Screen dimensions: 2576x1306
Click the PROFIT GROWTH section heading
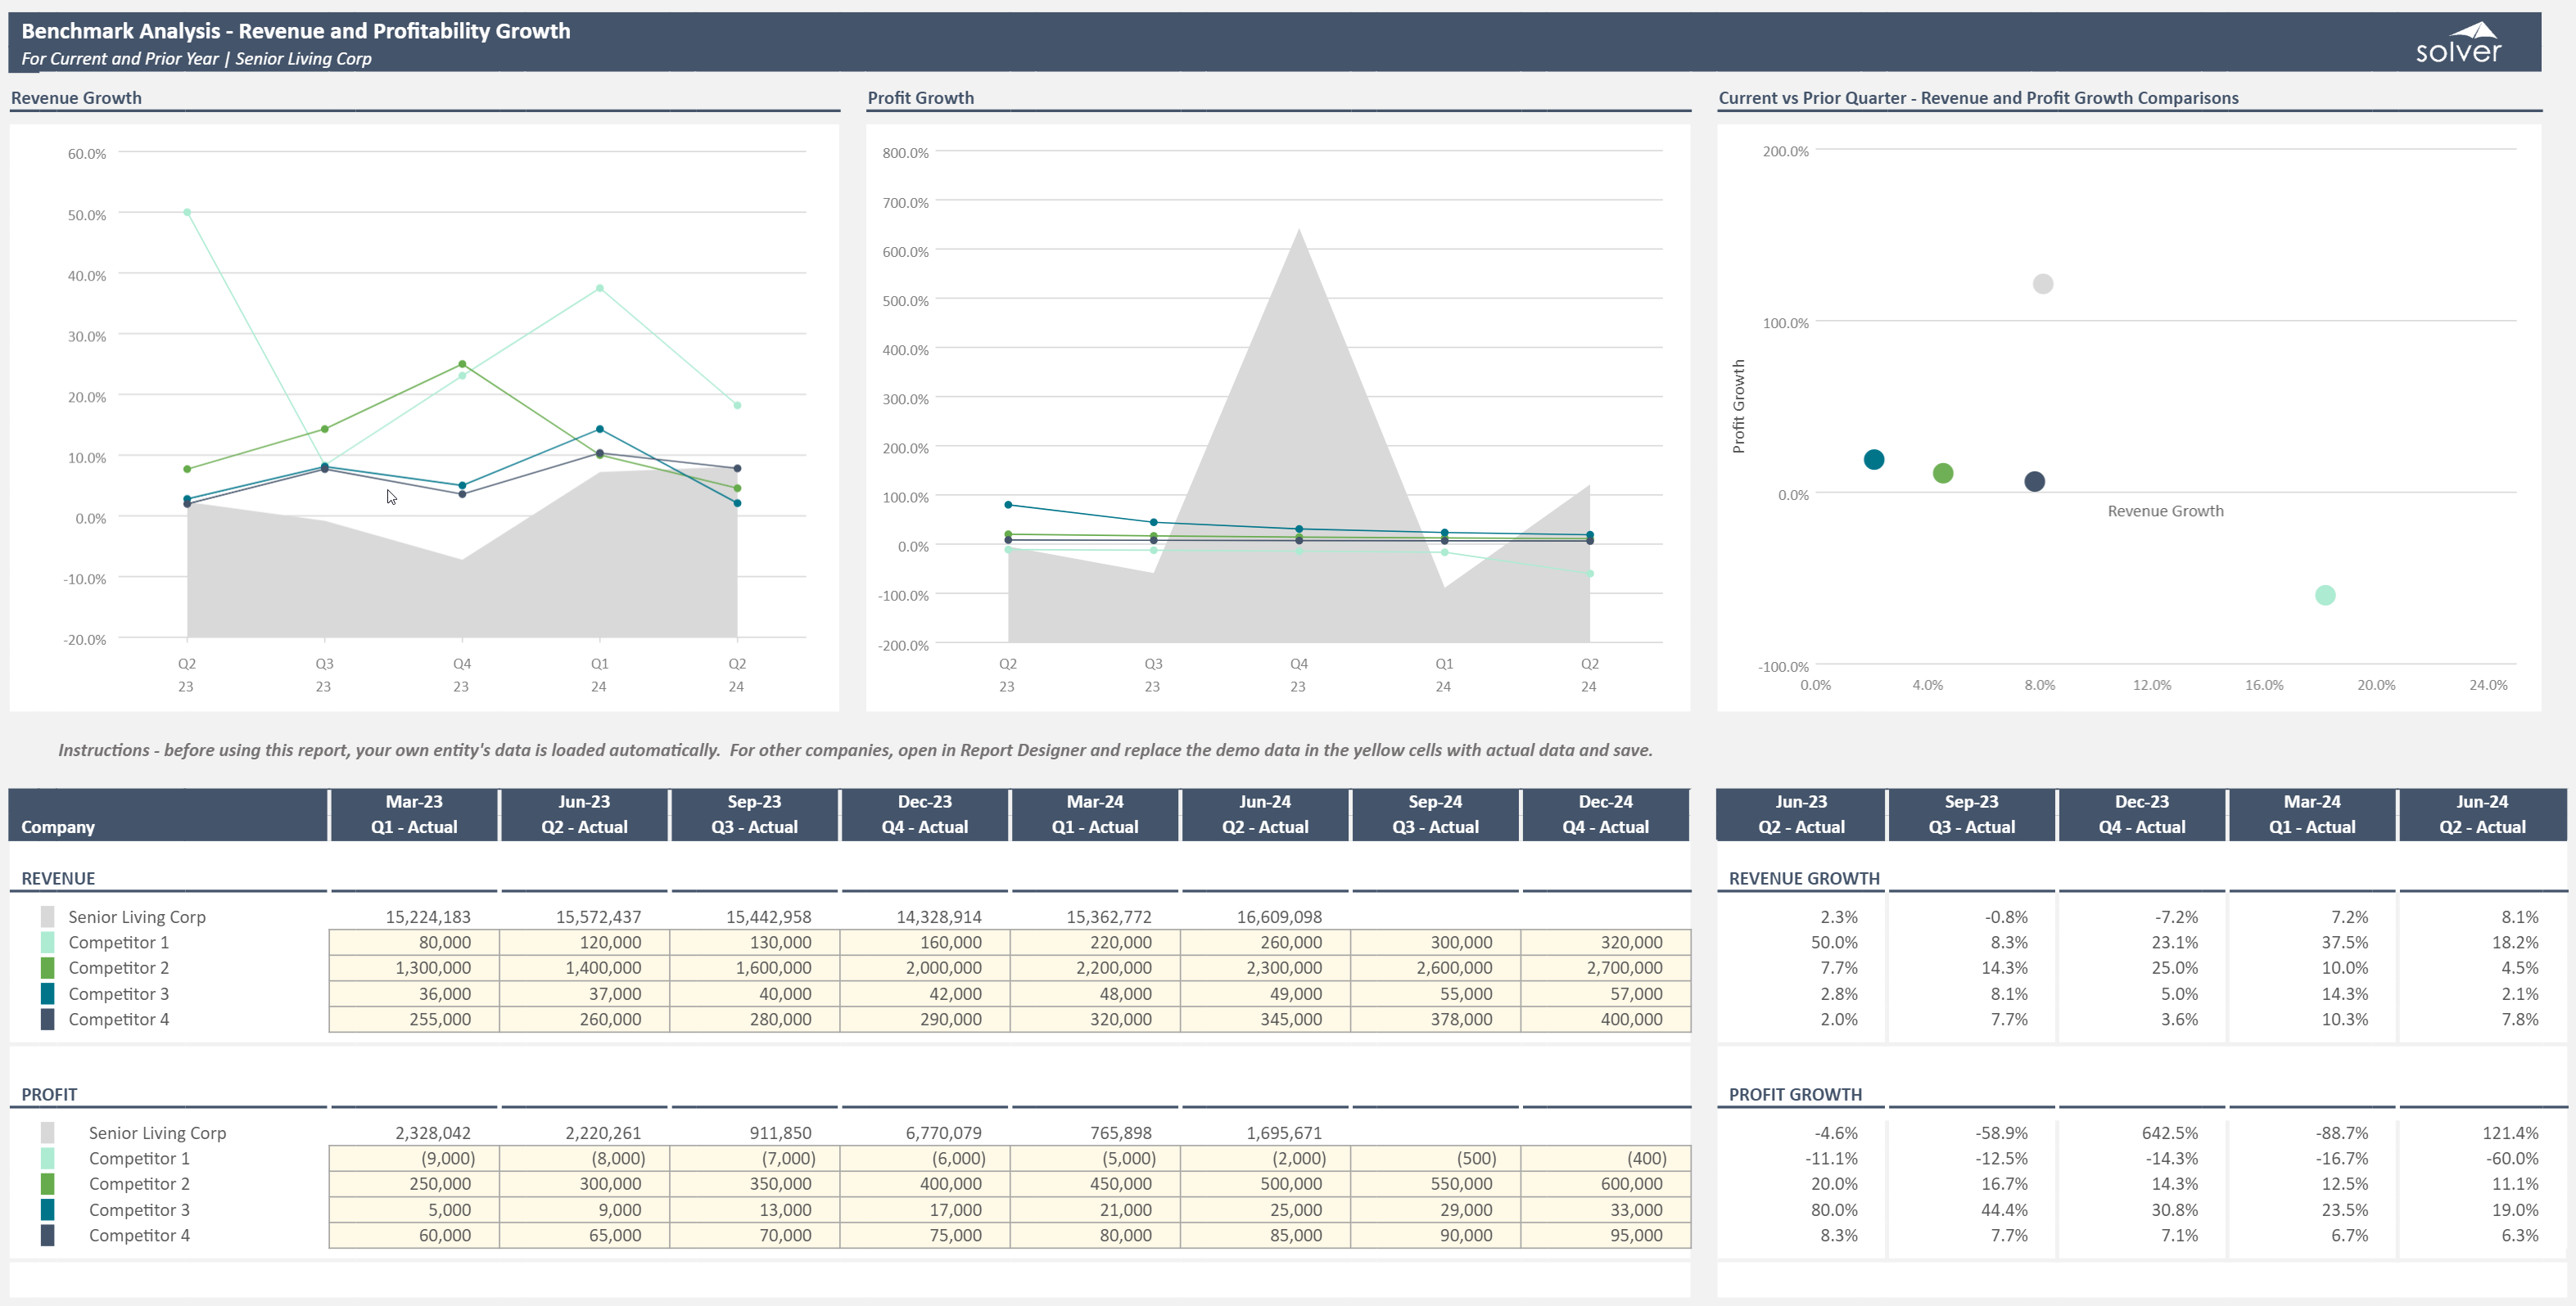(1795, 1094)
